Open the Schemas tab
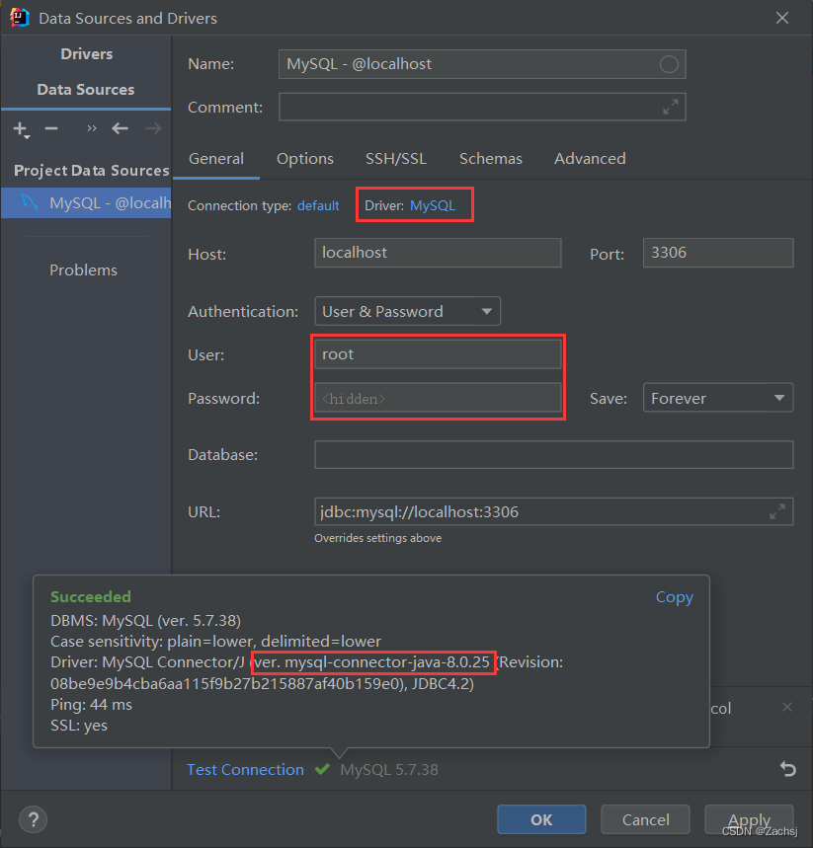 point(490,159)
